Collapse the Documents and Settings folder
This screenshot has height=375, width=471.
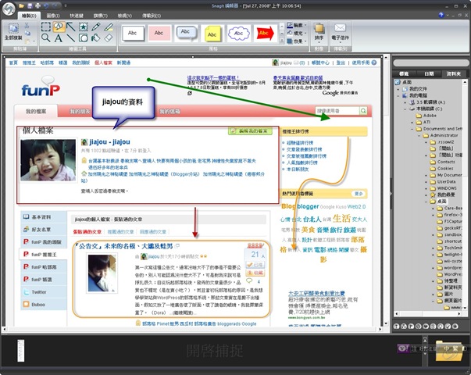point(414,128)
